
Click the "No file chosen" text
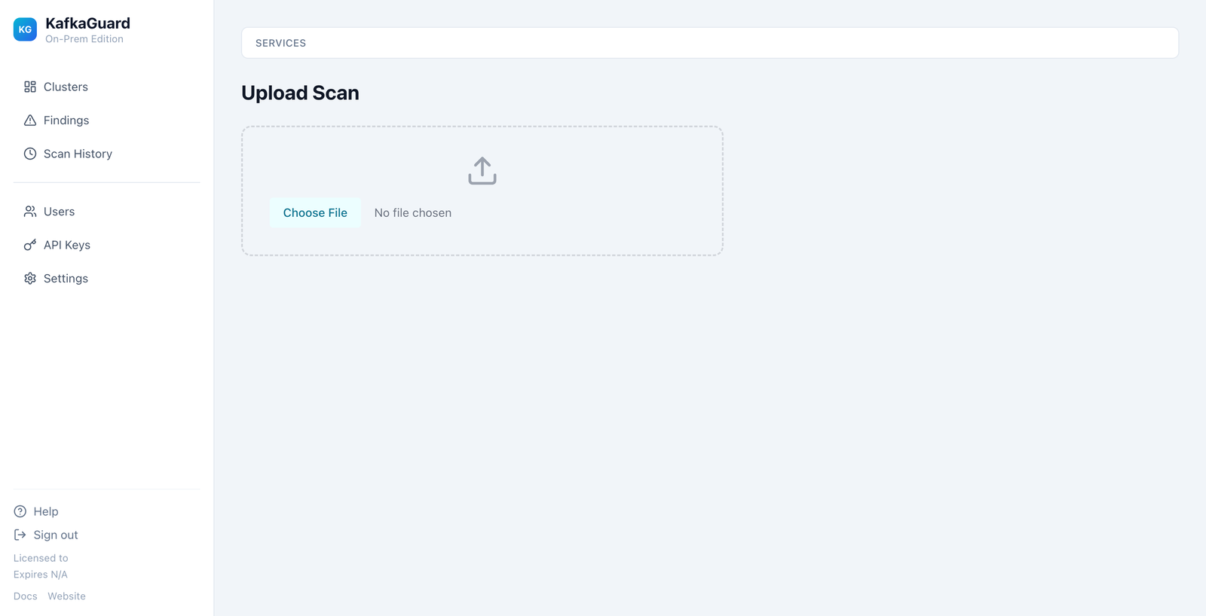[x=413, y=213]
